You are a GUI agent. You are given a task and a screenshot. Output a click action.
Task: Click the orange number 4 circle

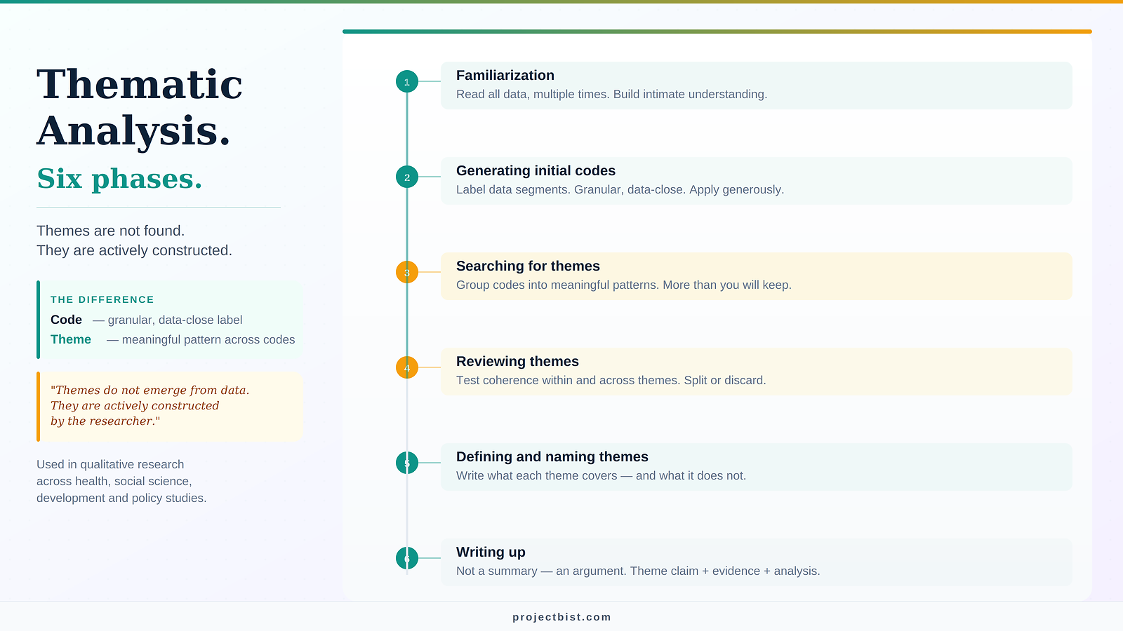pos(407,367)
